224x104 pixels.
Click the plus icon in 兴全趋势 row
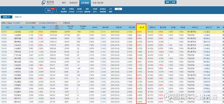(x=223, y=35)
